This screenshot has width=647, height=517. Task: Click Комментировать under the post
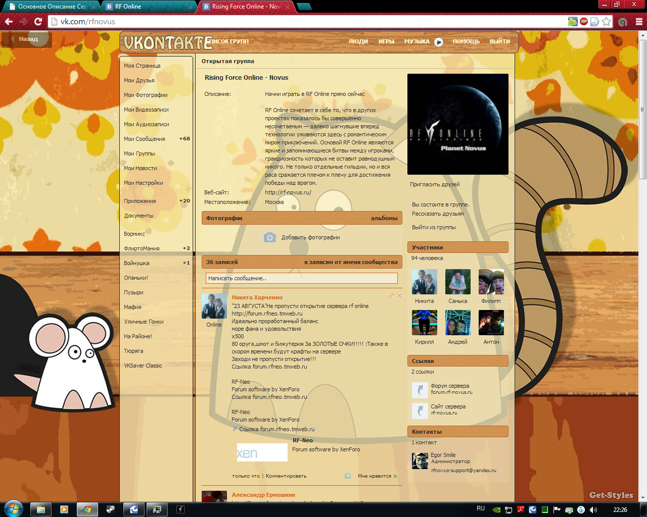(x=286, y=476)
